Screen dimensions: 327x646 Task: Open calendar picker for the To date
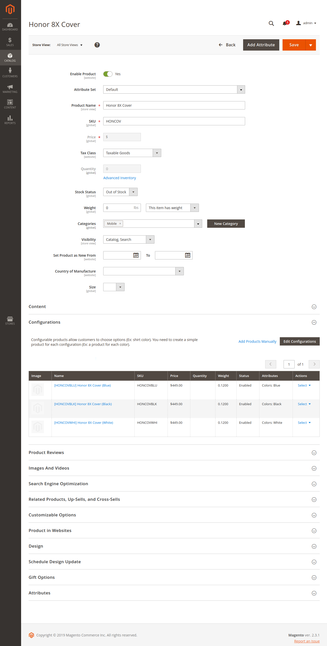click(188, 255)
